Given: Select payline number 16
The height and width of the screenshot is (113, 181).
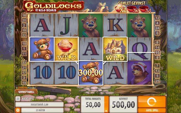Looking at the screenshot, I should 24,15.
